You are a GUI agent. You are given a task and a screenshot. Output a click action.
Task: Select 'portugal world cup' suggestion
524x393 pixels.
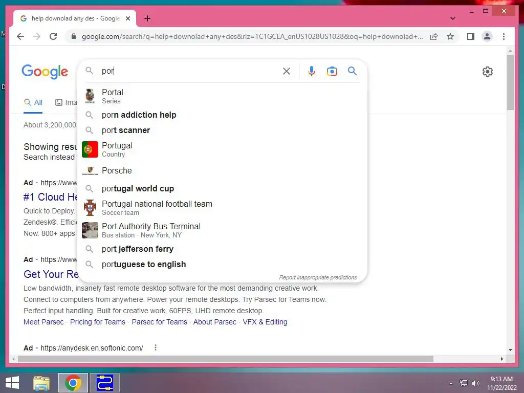coord(222,188)
